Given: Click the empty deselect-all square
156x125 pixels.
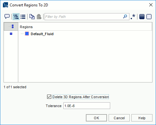Looking at the screenshot, I should [x=149, y=17].
